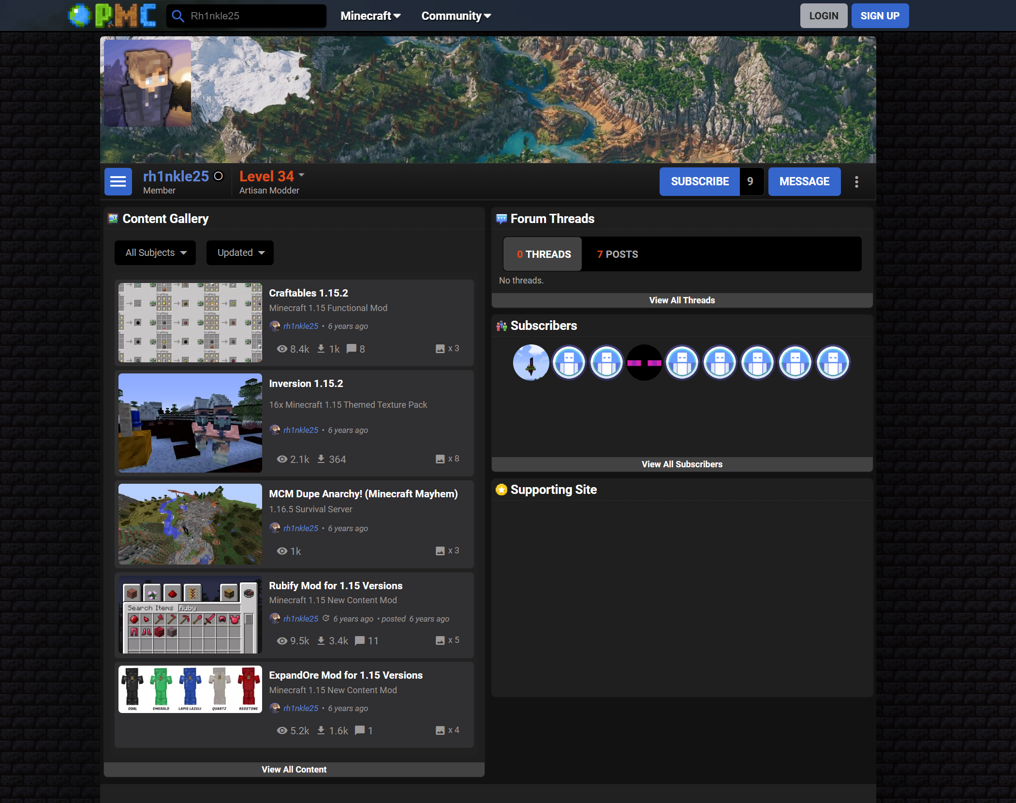Image resolution: width=1016 pixels, height=803 pixels.
Task: Click the 'Artisan Modder' rank text
Action: pos(269,191)
